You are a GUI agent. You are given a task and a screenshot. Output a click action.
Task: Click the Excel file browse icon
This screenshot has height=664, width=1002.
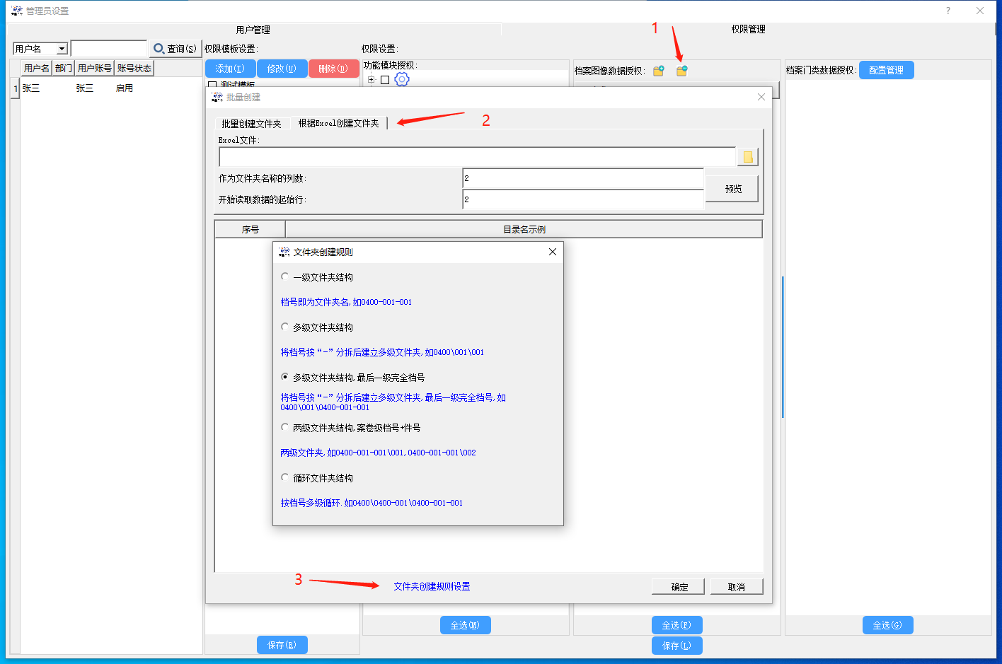pos(747,156)
